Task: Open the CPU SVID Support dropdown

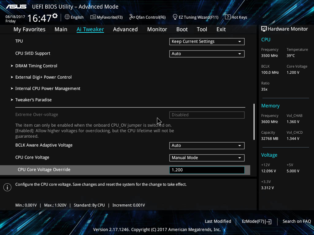Action: [207, 54]
